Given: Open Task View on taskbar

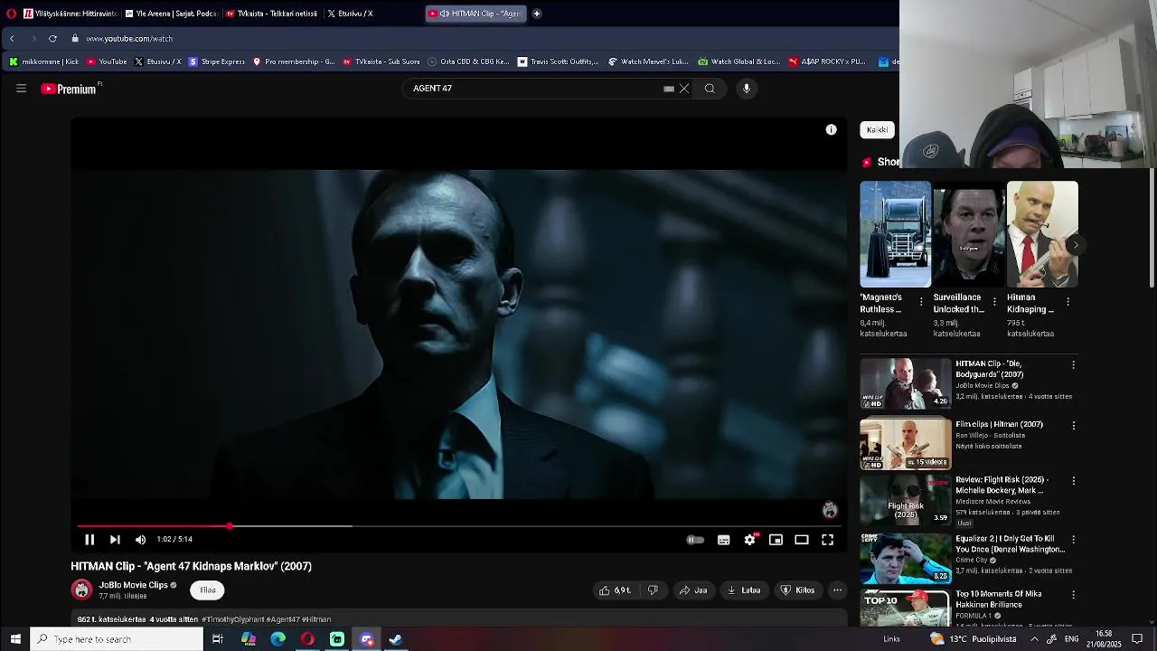Looking at the screenshot, I should (x=218, y=639).
